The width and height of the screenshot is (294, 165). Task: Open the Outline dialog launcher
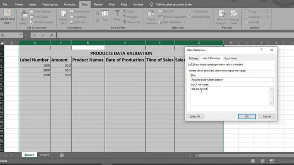270,27
